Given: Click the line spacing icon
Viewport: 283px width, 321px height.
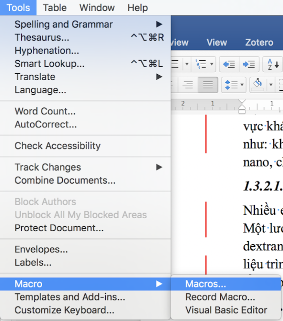Looking at the screenshot, I should (231, 85).
